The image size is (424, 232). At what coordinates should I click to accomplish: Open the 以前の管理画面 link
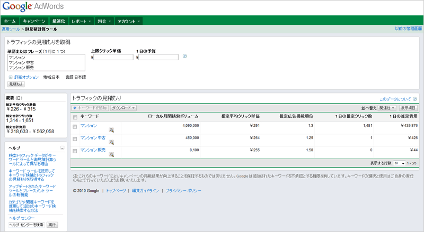tap(407, 29)
